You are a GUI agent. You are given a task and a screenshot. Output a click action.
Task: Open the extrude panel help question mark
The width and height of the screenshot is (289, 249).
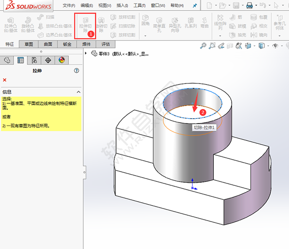tap(76, 70)
